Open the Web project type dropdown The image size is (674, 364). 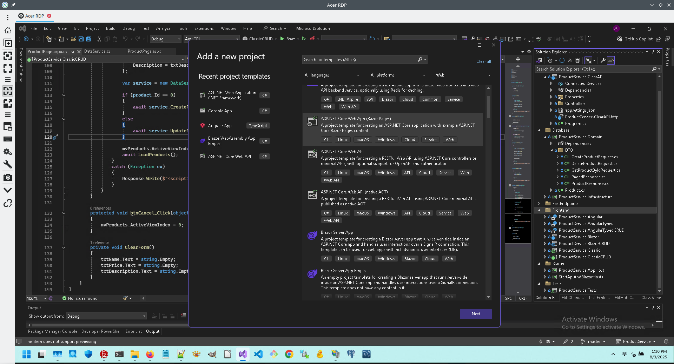pos(463,75)
